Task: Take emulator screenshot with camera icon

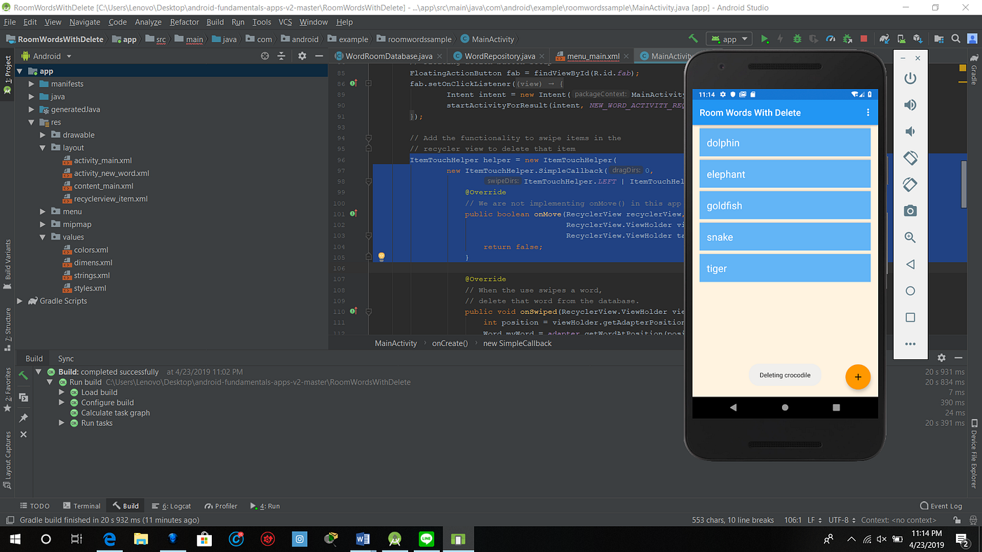Action: (910, 210)
